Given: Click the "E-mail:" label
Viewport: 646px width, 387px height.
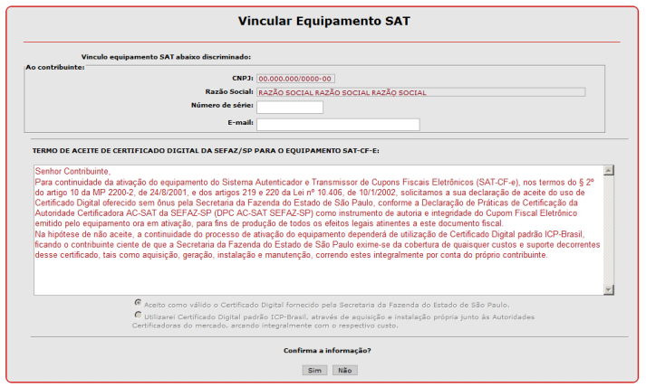Looking at the screenshot, I should point(241,123).
